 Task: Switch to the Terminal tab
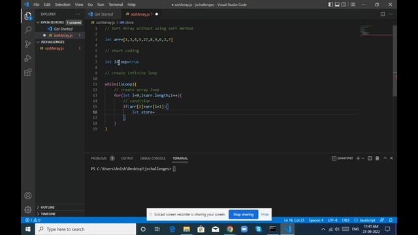[180, 158]
